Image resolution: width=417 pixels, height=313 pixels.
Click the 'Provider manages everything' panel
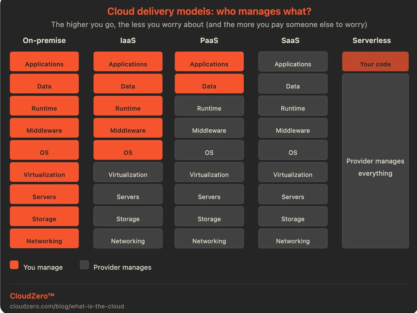[375, 161]
